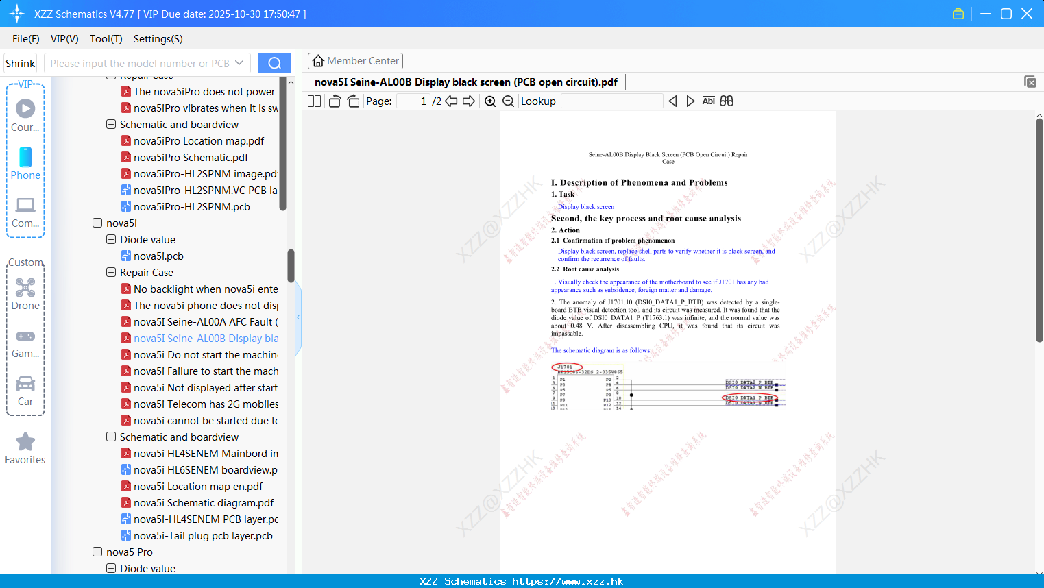Collapse the nova5 Pro tree node
Image resolution: width=1044 pixels, height=588 pixels.
tap(97, 552)
